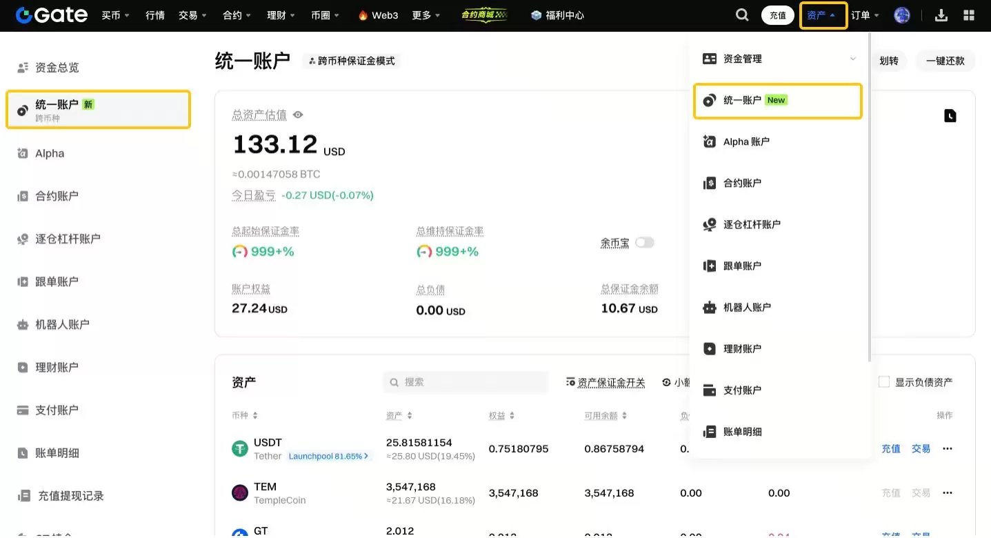The height and width of the screenshot is (538, 991).
Task: Hide balances with the 总资产估值 eye toggle
Action: (x=297, y=114)
